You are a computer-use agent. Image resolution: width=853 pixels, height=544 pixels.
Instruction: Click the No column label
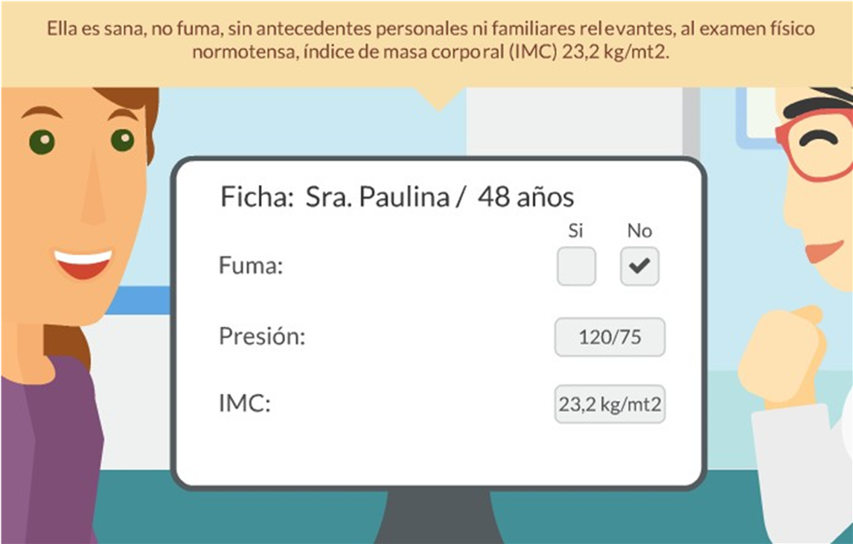click(x=639, y=230)
